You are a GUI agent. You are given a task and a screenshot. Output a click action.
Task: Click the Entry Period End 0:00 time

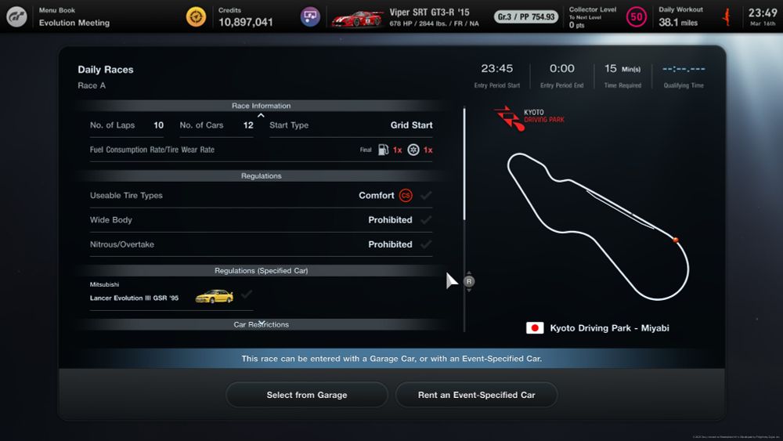561,68
